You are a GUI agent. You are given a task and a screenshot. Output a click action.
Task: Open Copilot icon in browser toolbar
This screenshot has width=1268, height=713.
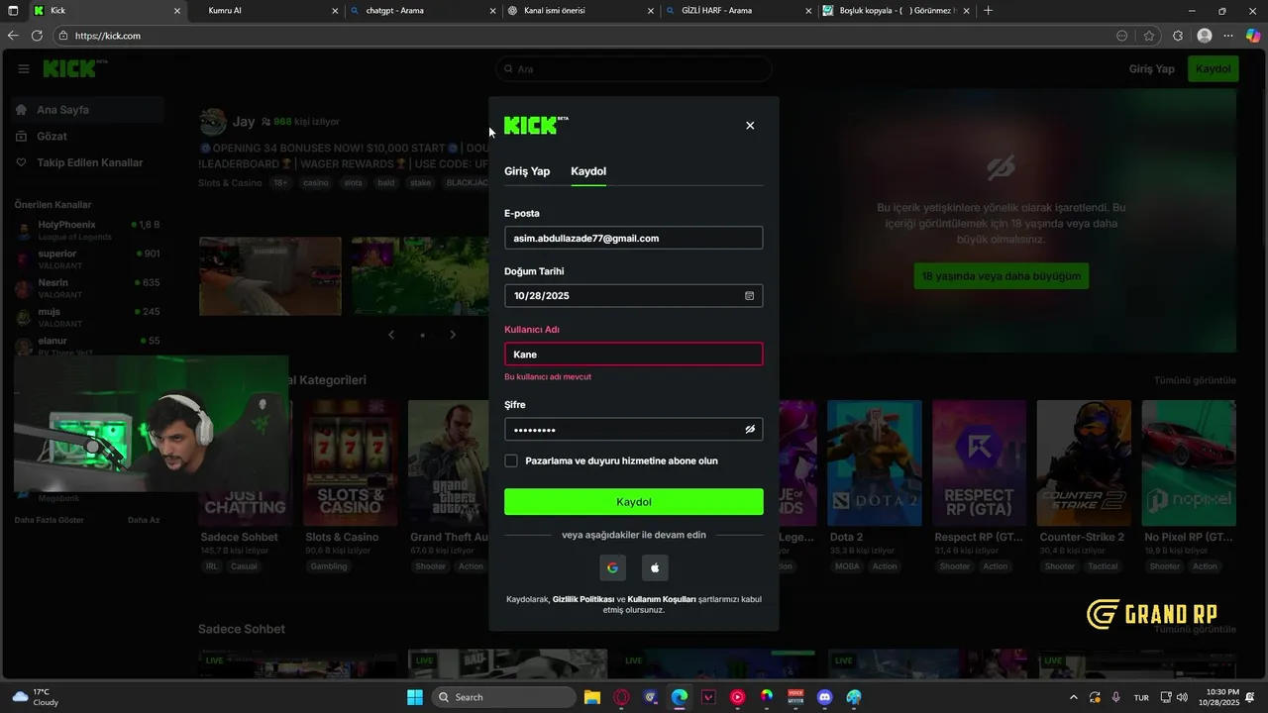(x=1253, y=36)
